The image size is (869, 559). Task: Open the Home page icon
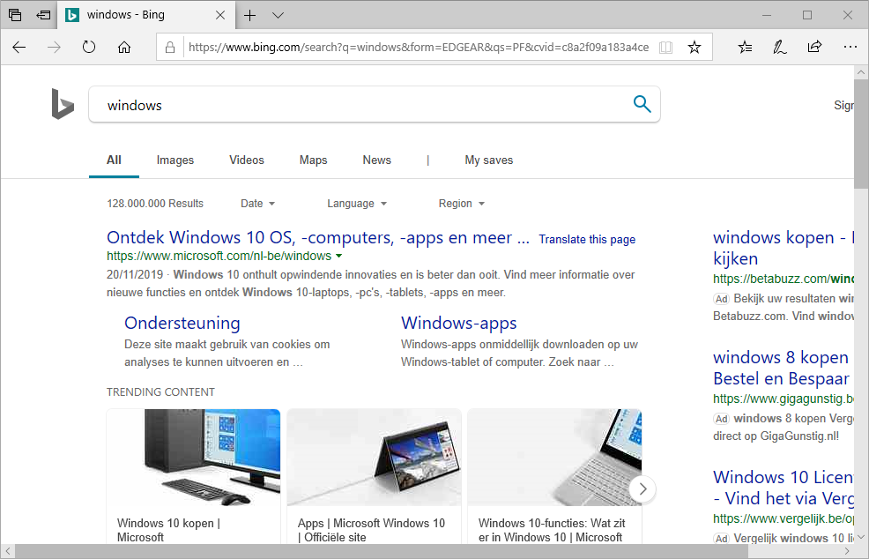(124, 47)
